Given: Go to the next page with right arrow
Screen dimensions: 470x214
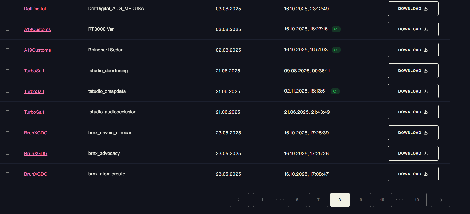Looking at the screenshot, I should coord(440,200).
